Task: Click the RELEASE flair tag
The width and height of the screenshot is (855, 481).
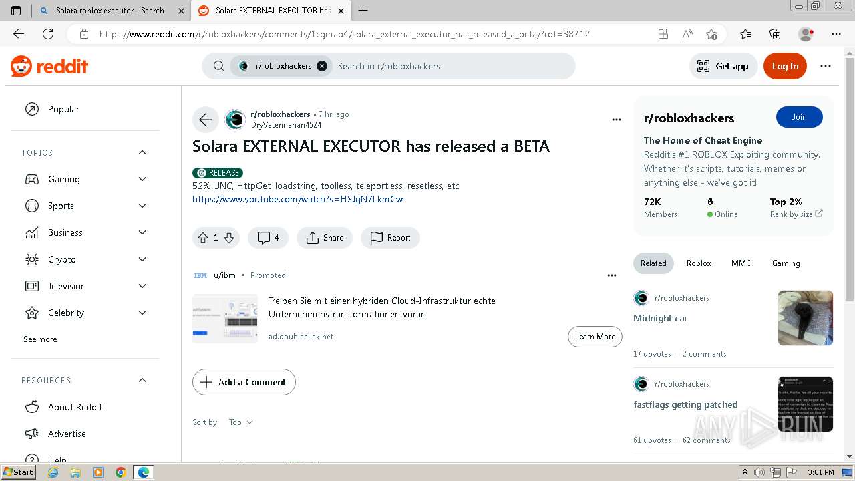Action: coord(218,172)
